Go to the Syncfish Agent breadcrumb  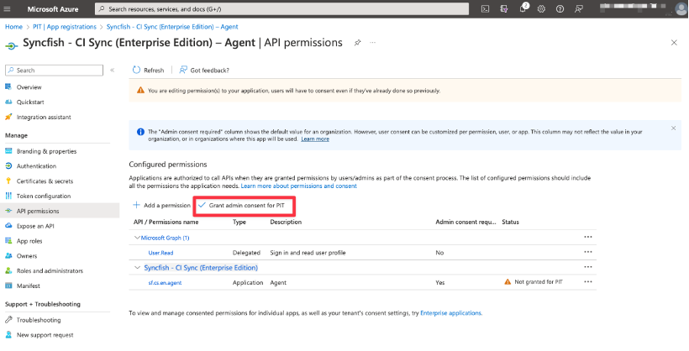pyautogui.click(x=172, y=27)
